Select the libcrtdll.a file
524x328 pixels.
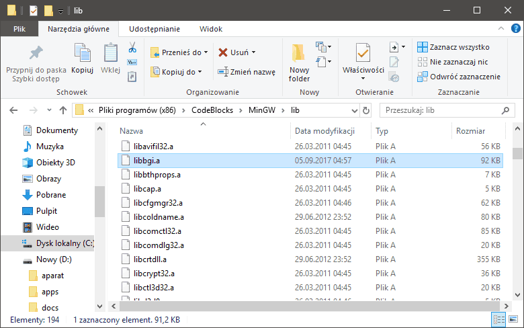coord(149,259)
